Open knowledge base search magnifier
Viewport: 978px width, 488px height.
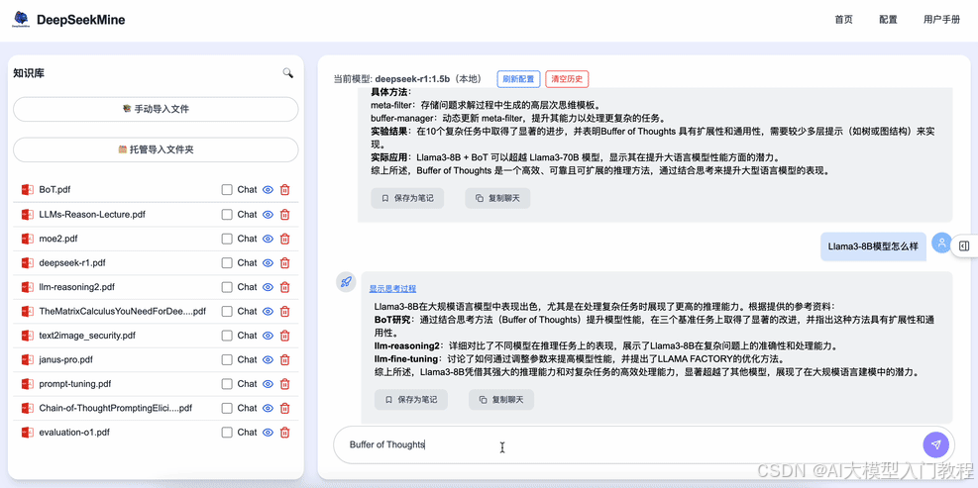[287, 73]
